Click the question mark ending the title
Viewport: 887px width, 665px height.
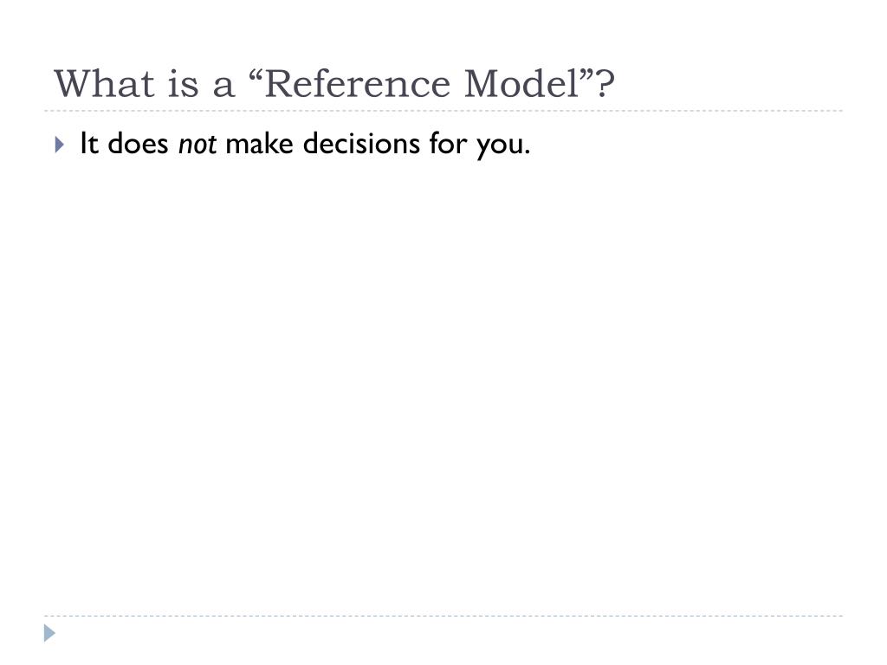tap(605, 84)
